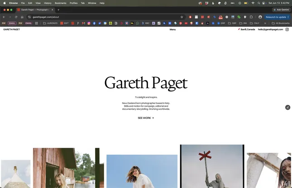
Task: Open a new tab with the plus button
Action: coord(58,10)
